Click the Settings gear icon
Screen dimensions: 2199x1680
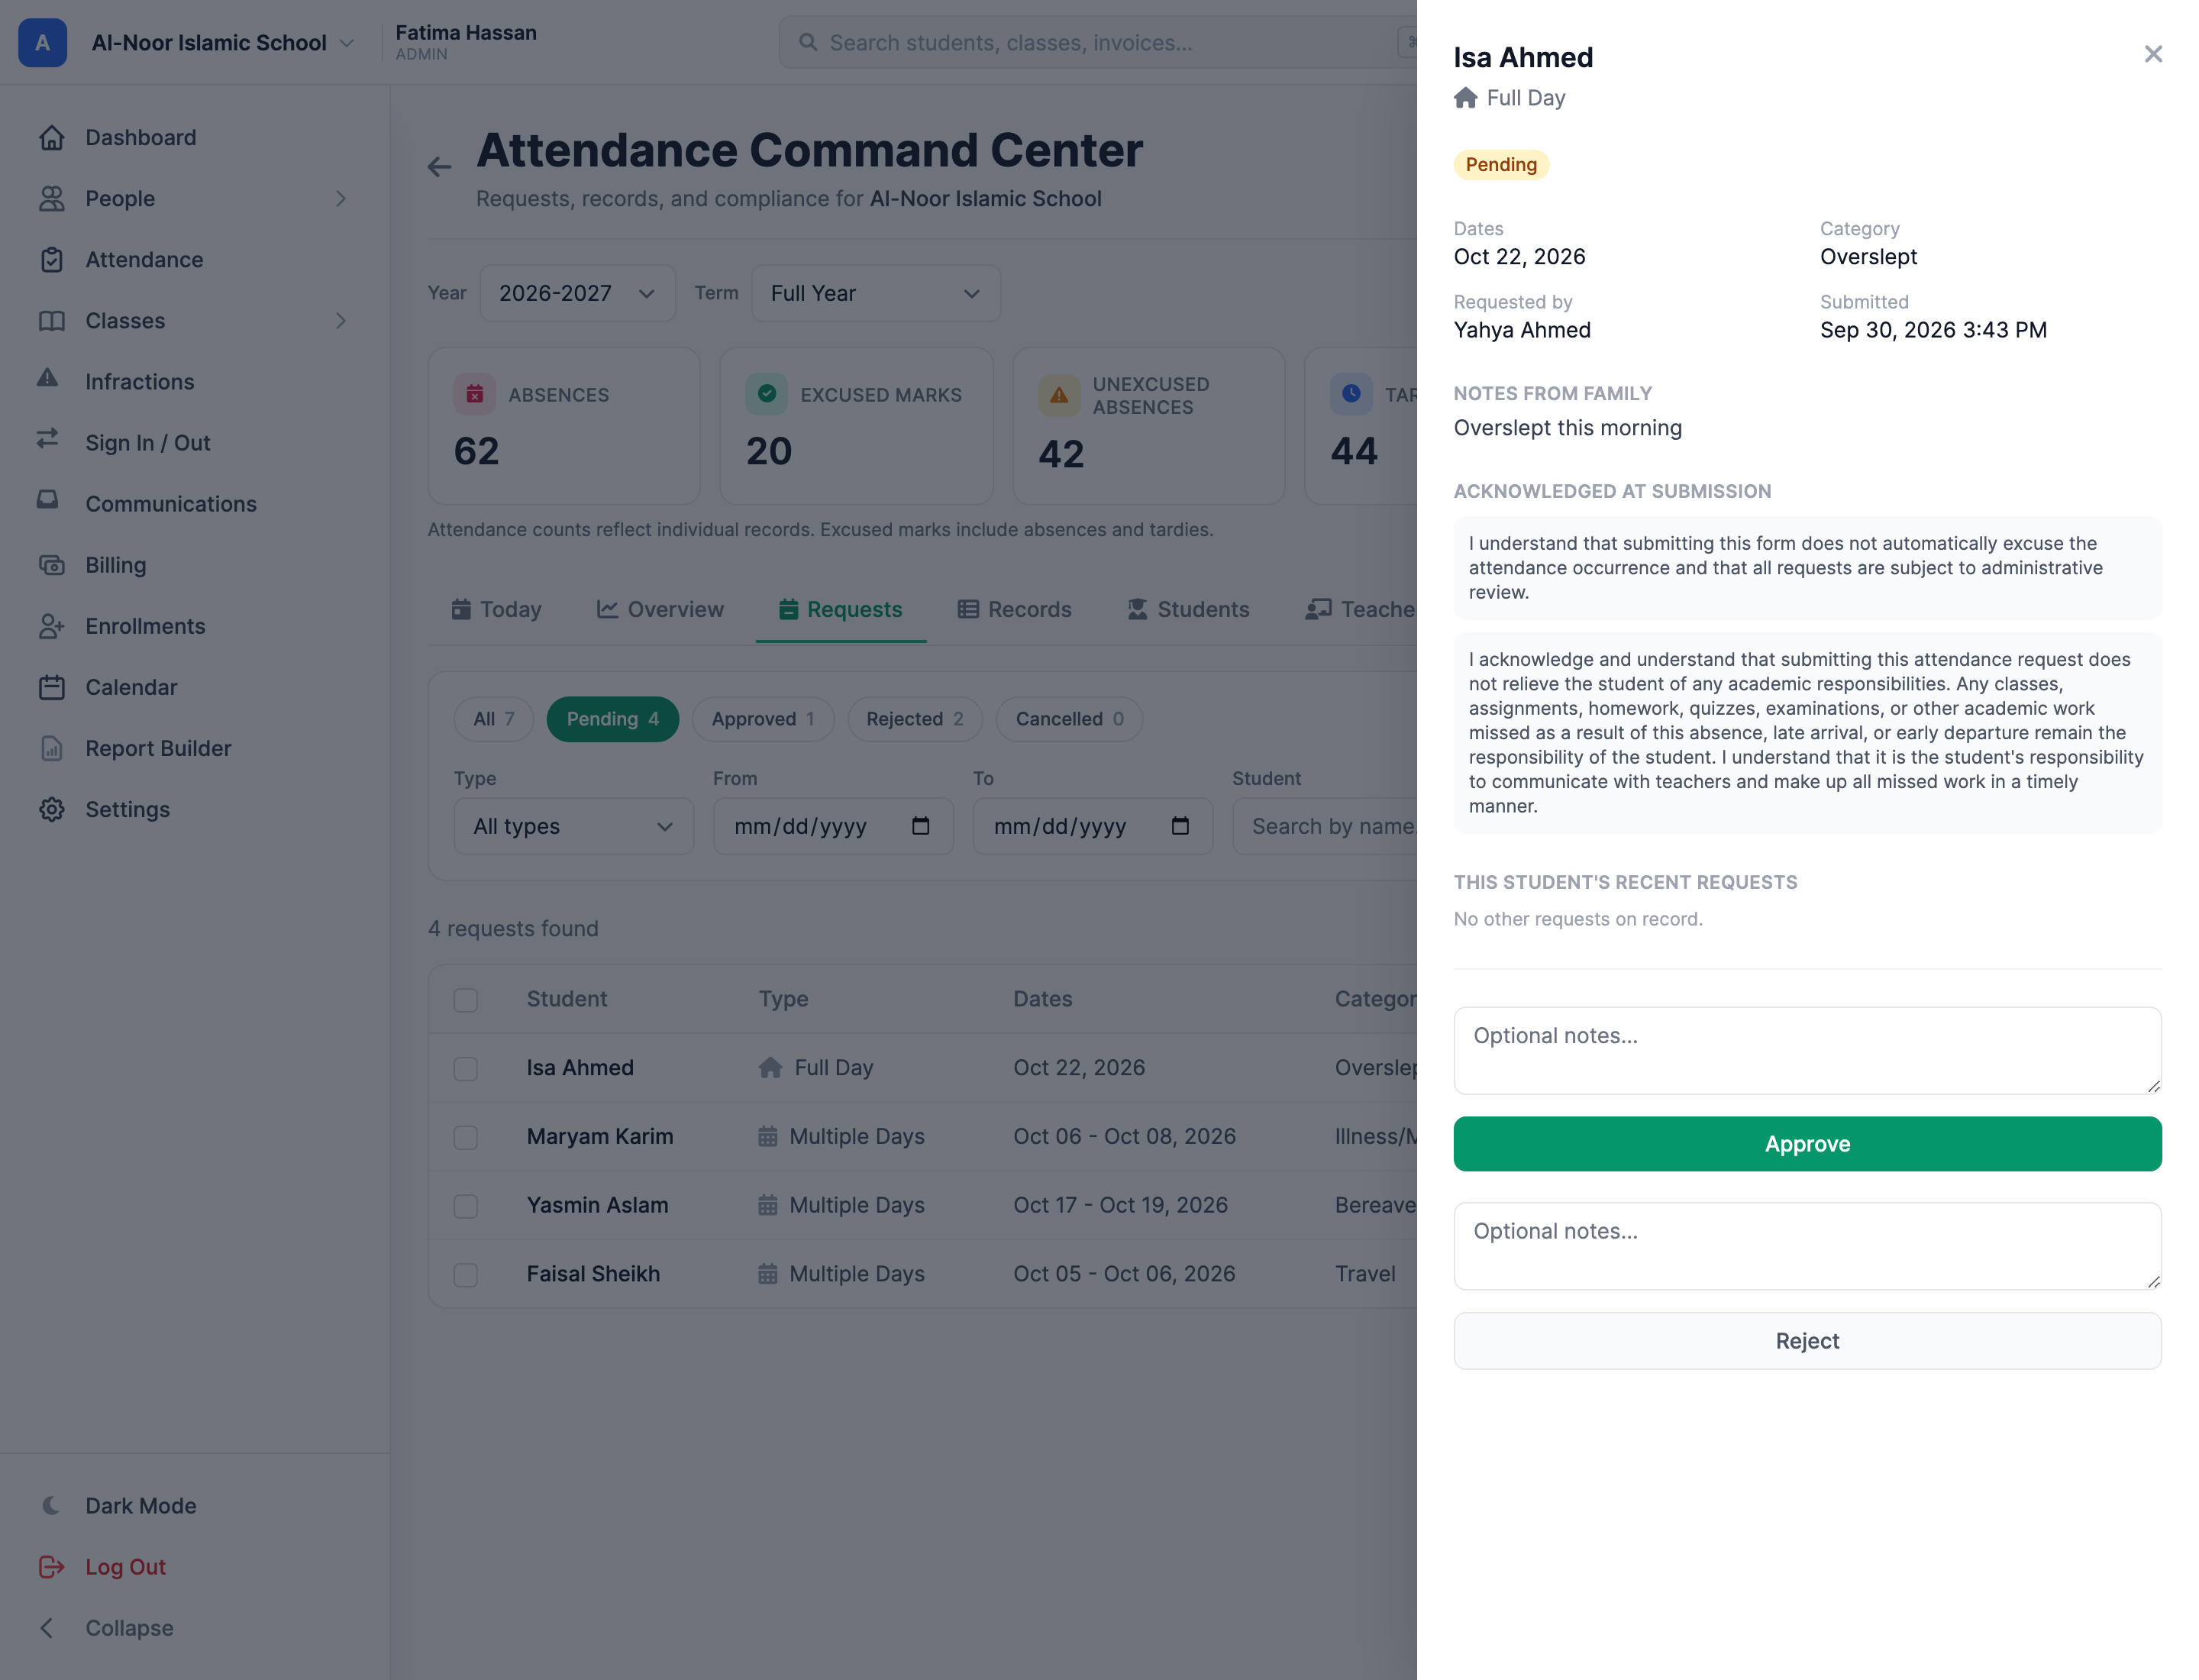tap(51, 810)
